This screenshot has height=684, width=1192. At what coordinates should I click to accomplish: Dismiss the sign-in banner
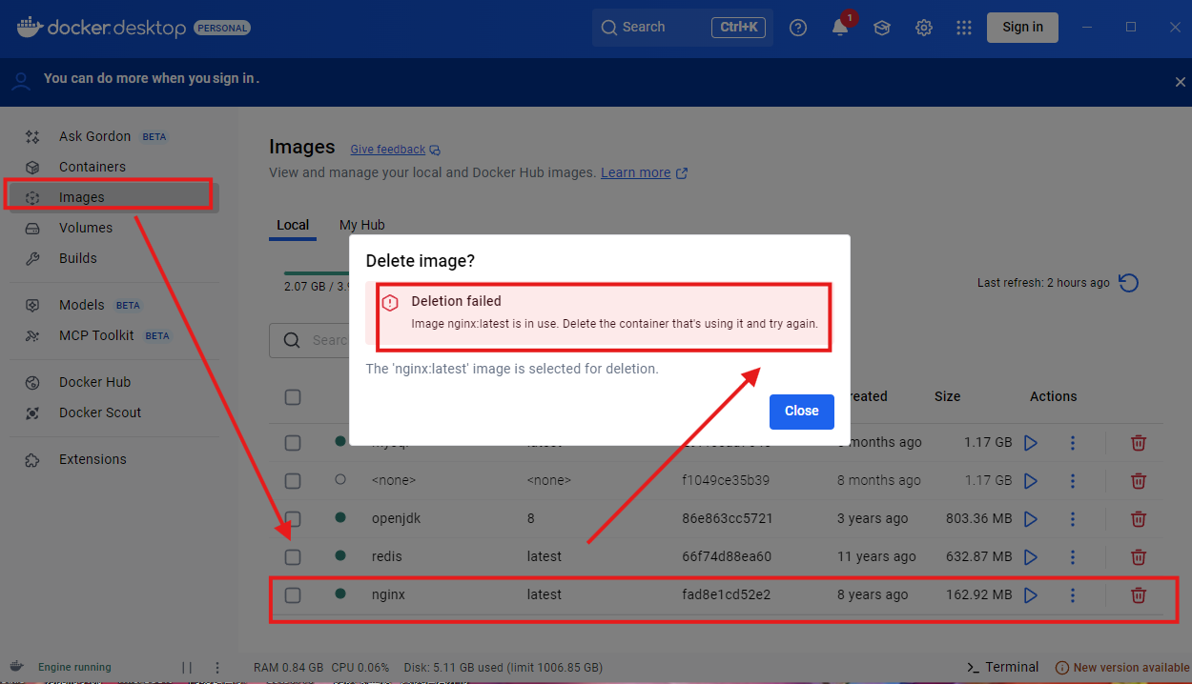pos(1181,82)
